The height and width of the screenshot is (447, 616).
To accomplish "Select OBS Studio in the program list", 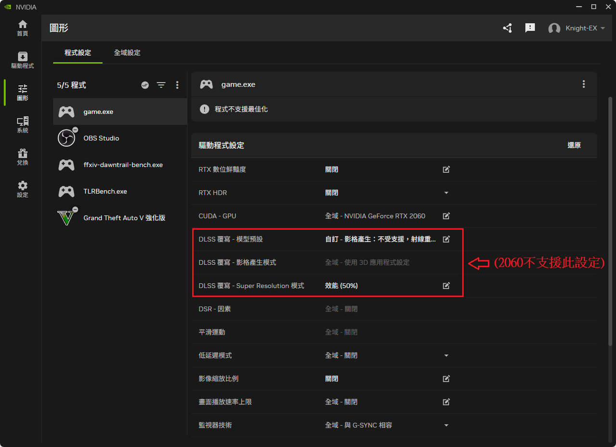I will (120, 138).
